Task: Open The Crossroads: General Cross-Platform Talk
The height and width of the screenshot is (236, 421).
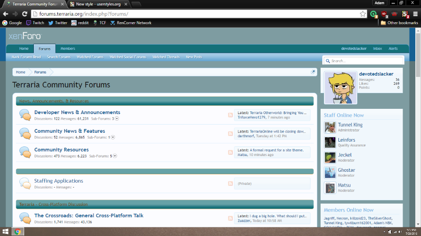Action: click(x=89, y=215)
